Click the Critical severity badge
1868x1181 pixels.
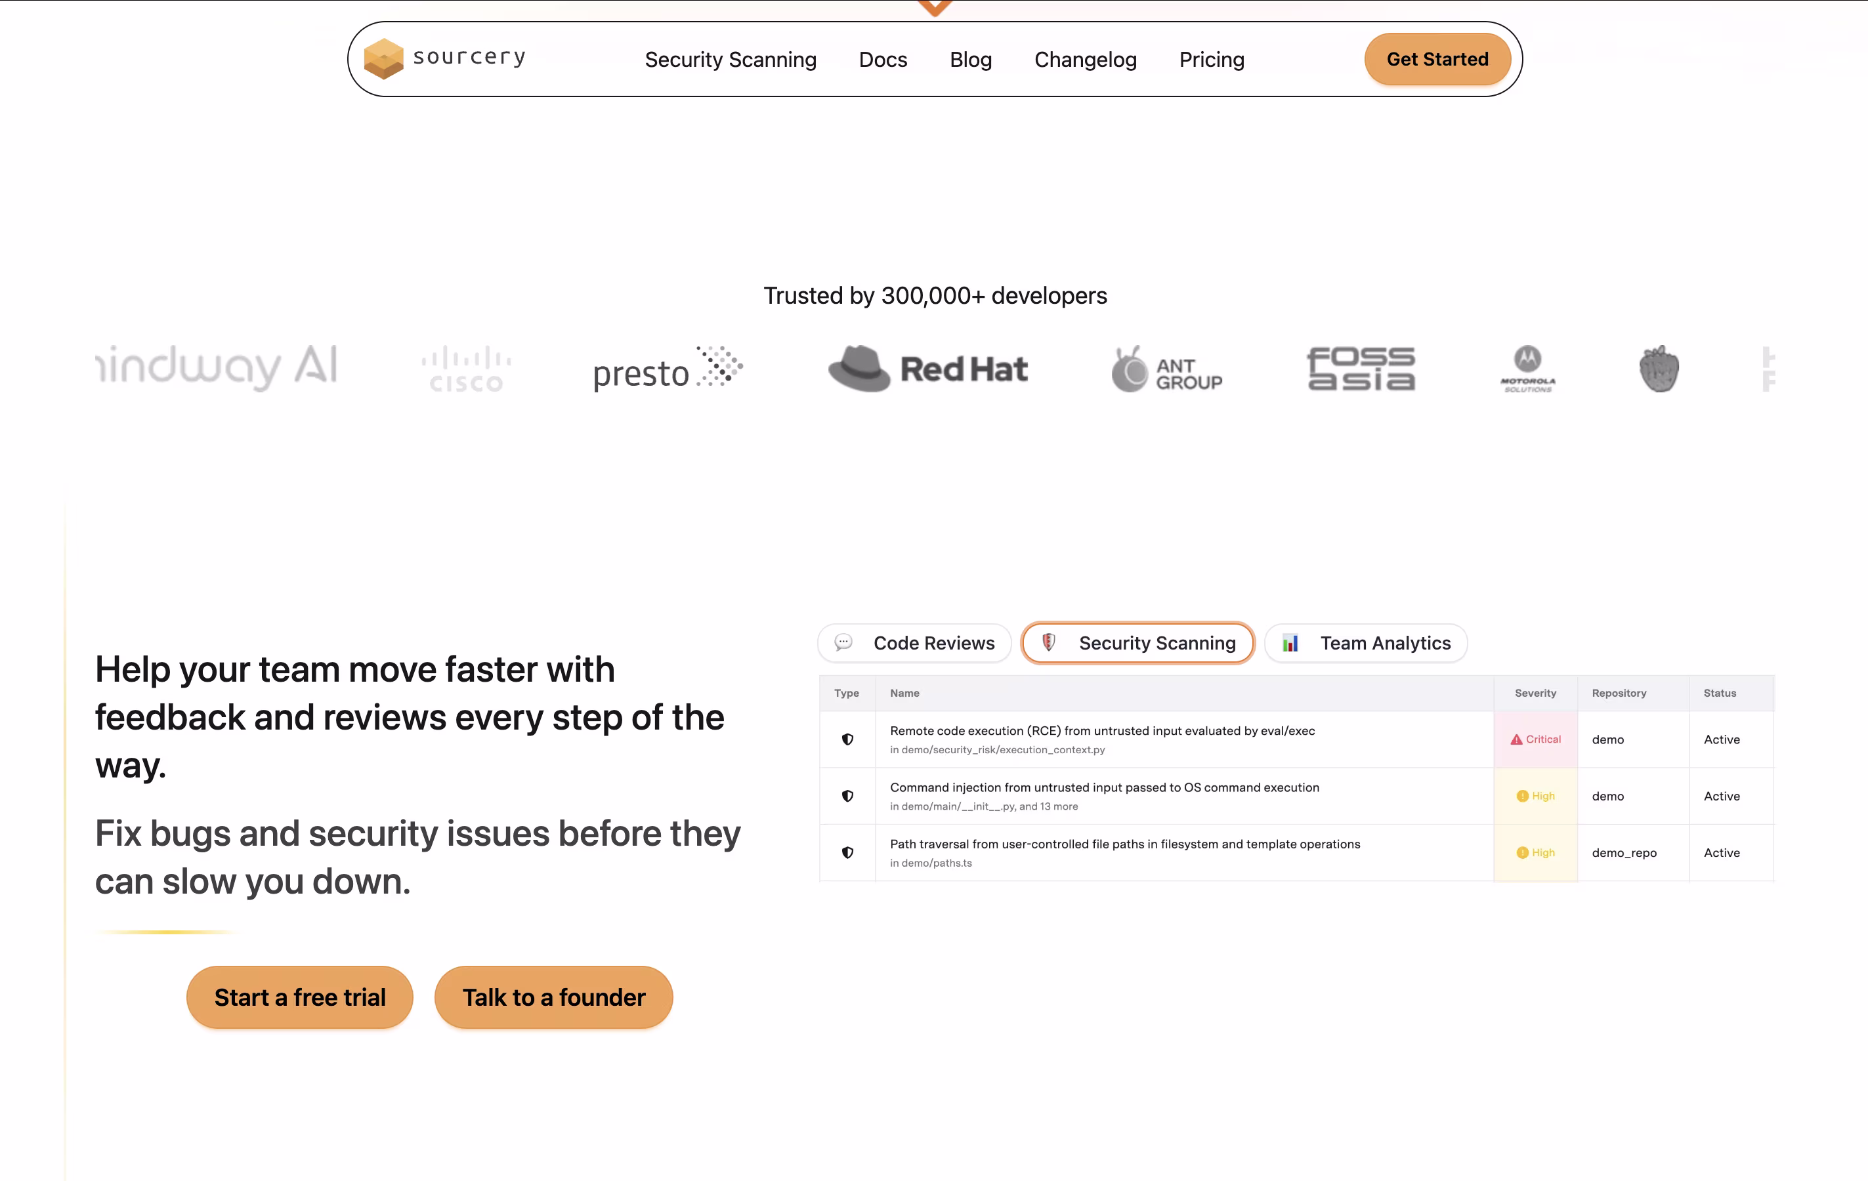[1535, 739]
